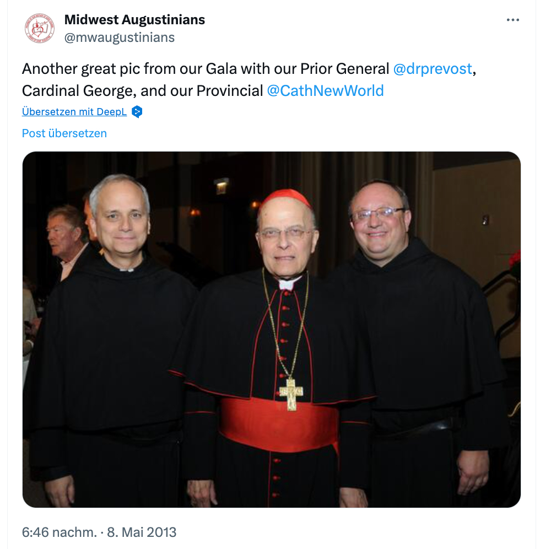Click the eyeglasses of the man on the right
The image size is (540, 549).
pyautogui.click(x=377, y=213)
